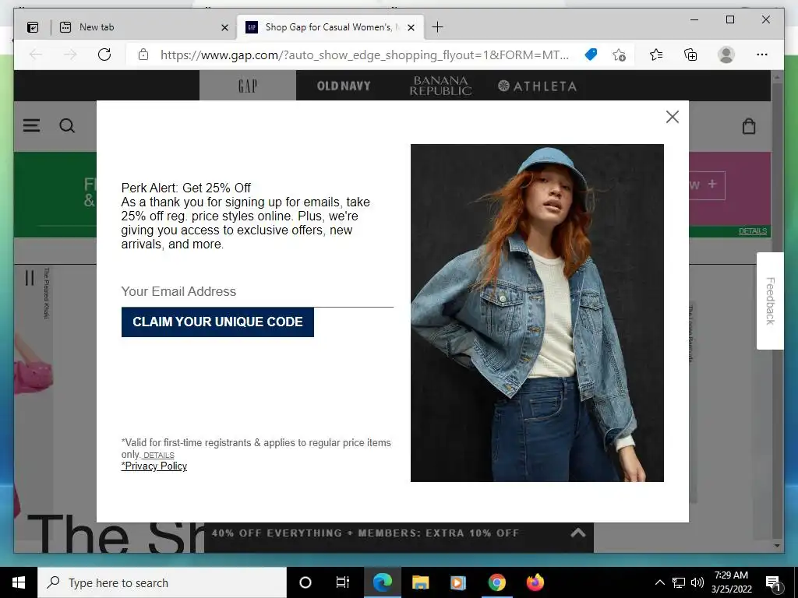Open a new browser tab
This screenshot has height=598, width=798.
[x=437, y=27]
